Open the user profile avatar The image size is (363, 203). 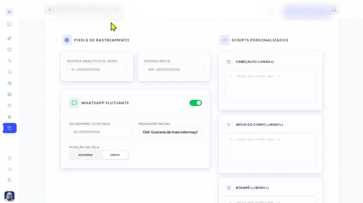9,196
